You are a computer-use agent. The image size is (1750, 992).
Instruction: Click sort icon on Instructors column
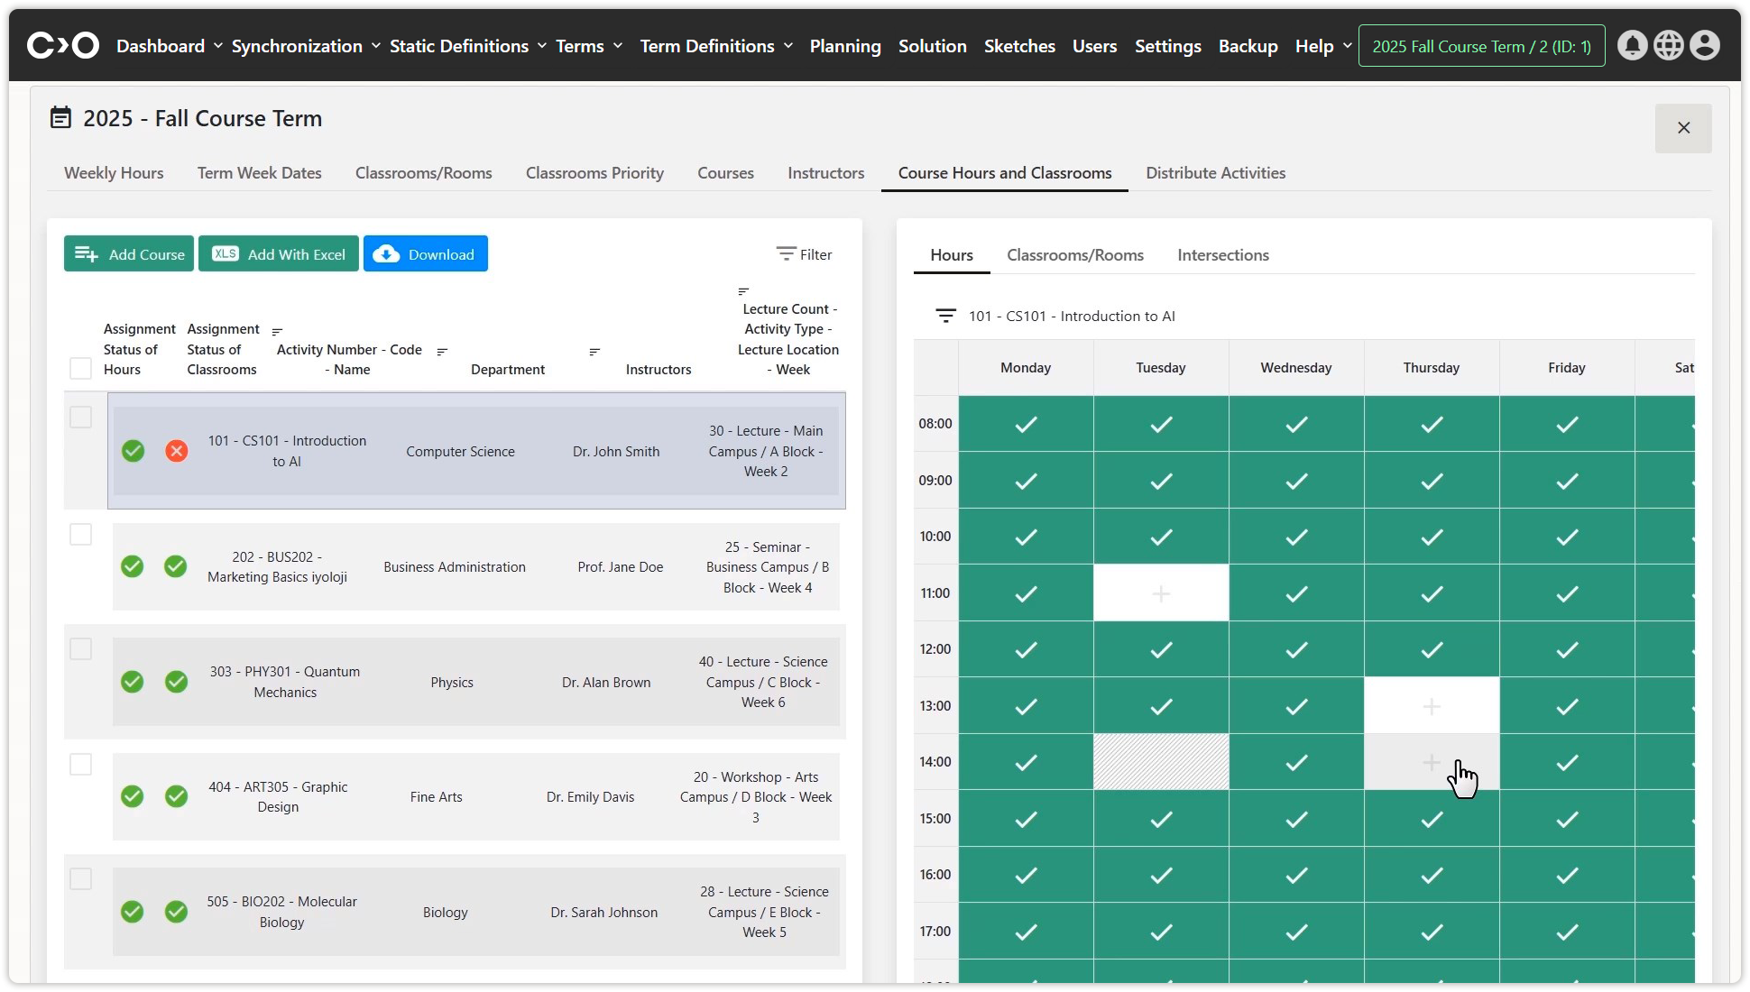pos(594,351)
